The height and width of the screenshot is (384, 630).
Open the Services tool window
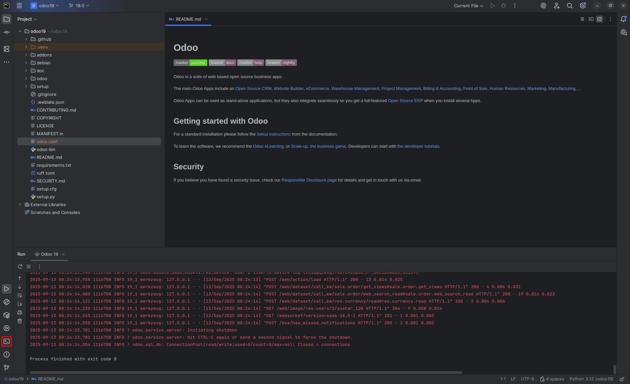coord(7,328)
